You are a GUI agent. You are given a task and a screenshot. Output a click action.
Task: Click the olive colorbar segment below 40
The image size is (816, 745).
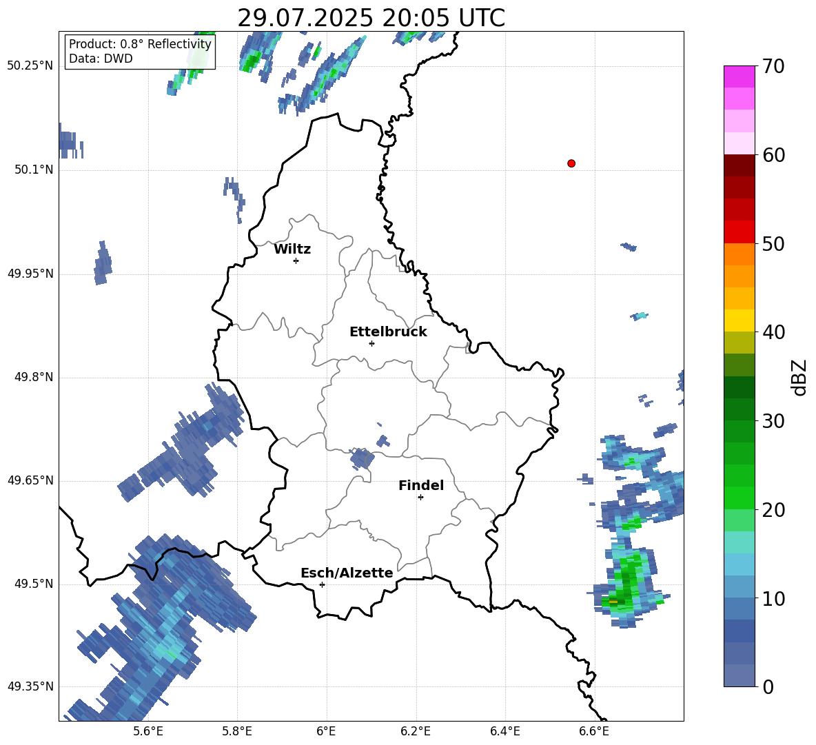[x=739, y=343]
